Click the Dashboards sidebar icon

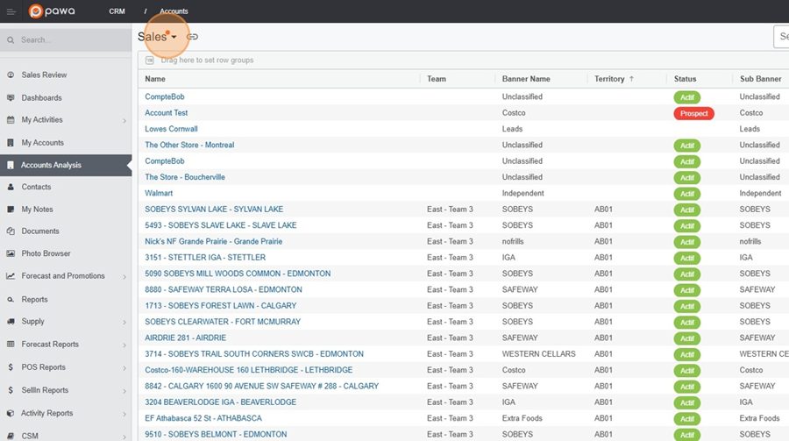pyautogui.click(x=11, y=97)
